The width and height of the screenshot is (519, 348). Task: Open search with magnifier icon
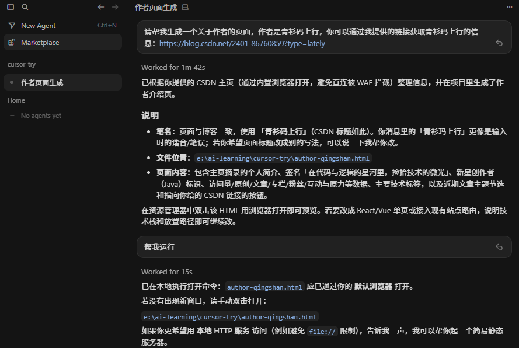point(25,7)
